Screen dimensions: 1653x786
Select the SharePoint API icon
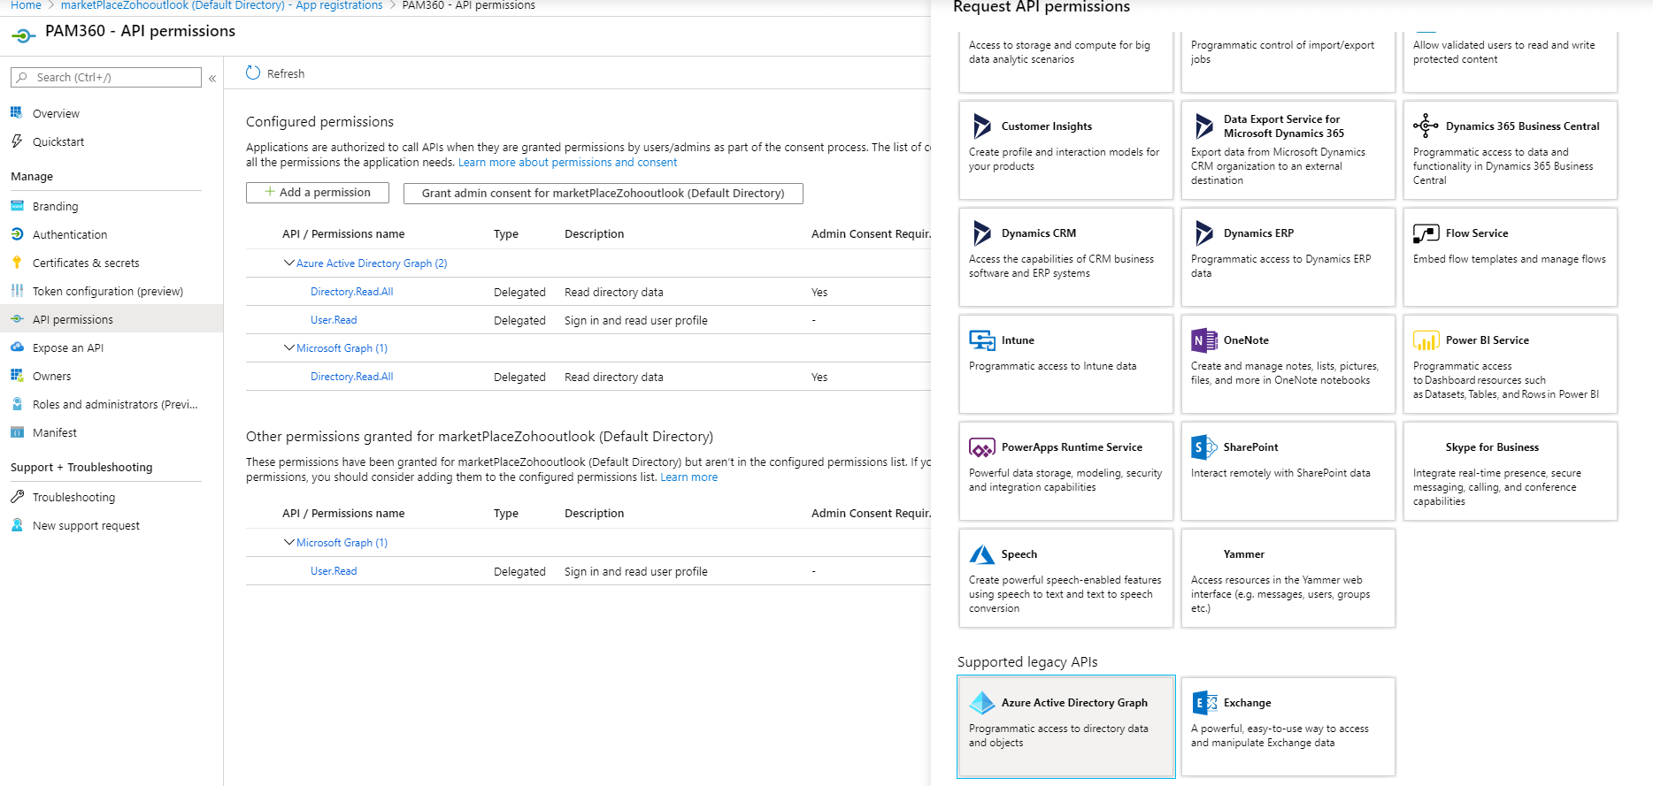tap(1203, 447)
